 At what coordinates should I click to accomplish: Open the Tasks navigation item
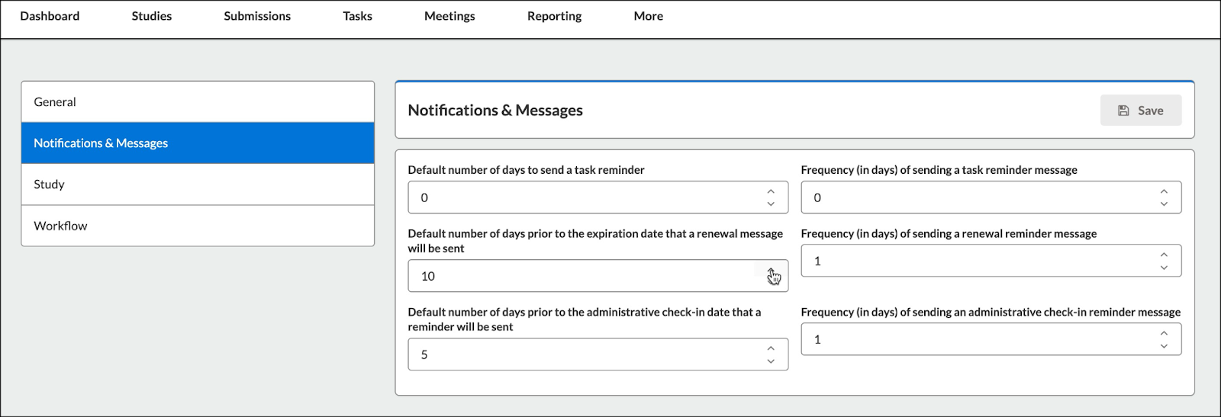pos(358,16)
